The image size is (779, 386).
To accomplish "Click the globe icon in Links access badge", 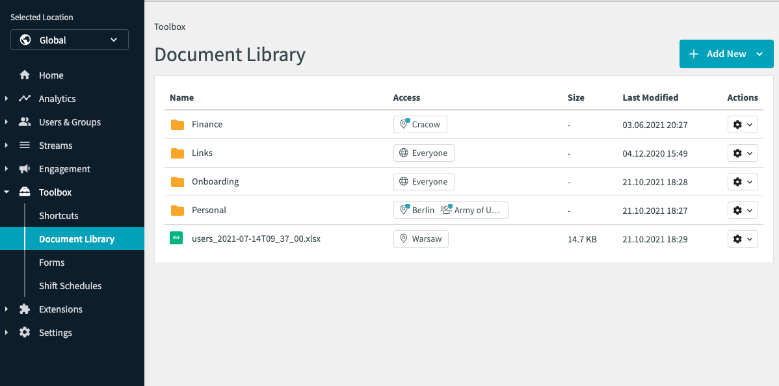I will [x=404, y=153].
